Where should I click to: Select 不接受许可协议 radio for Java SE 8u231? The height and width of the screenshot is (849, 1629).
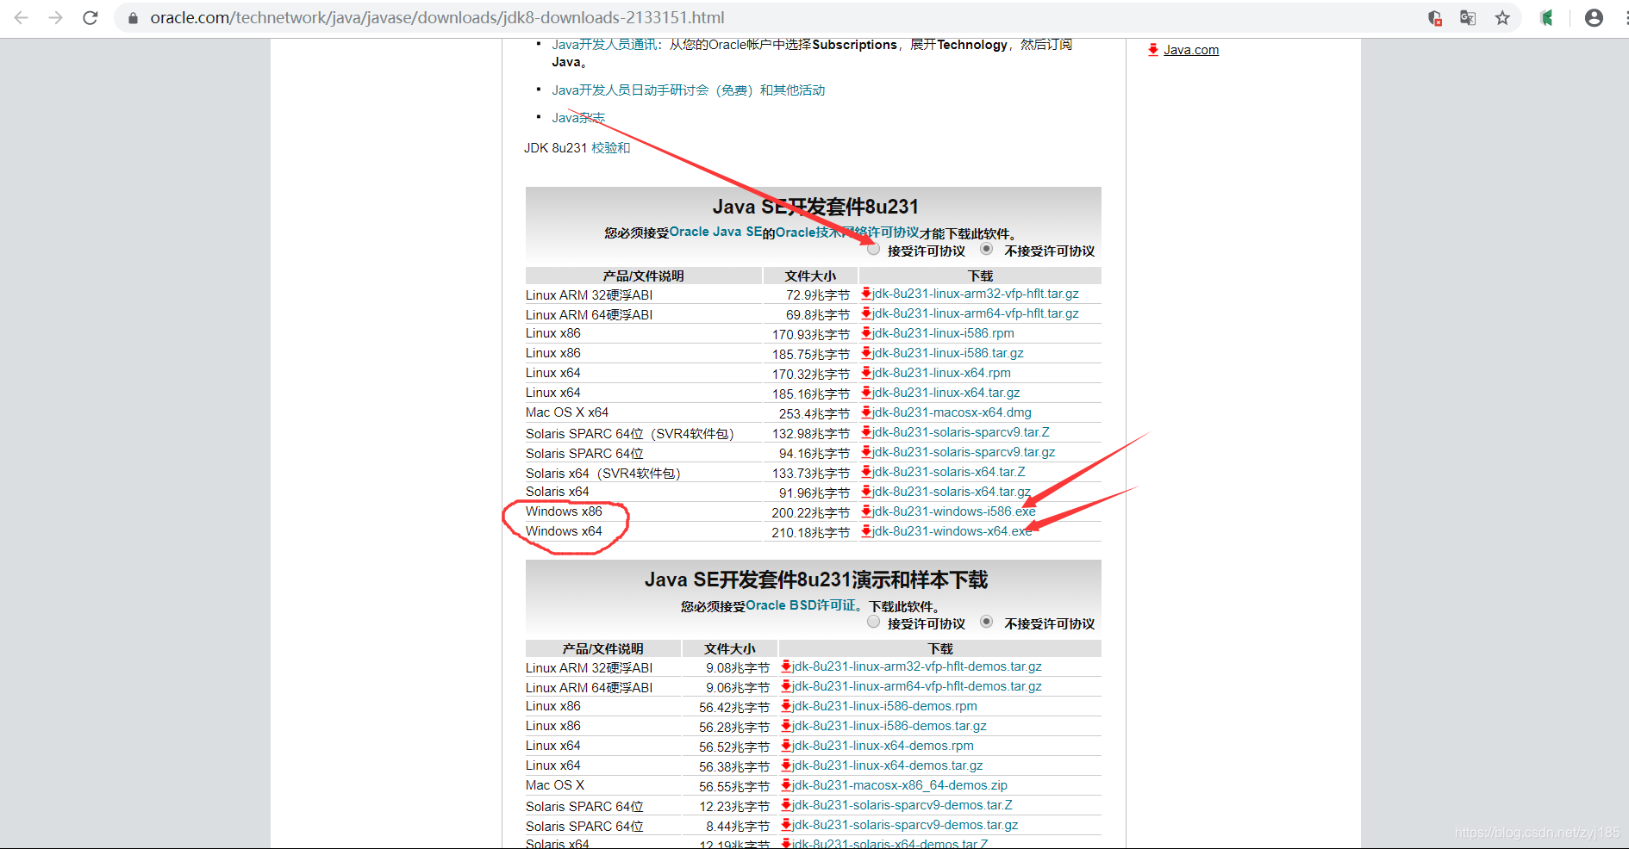pyautogui.click(x=987, y=249)
